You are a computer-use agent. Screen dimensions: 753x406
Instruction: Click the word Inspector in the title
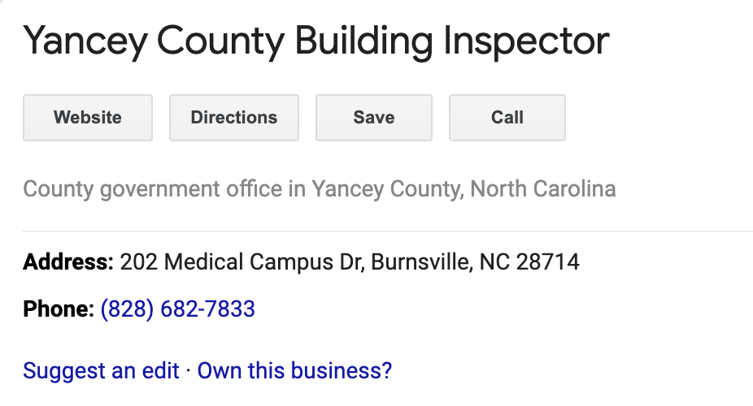point(526,41)
